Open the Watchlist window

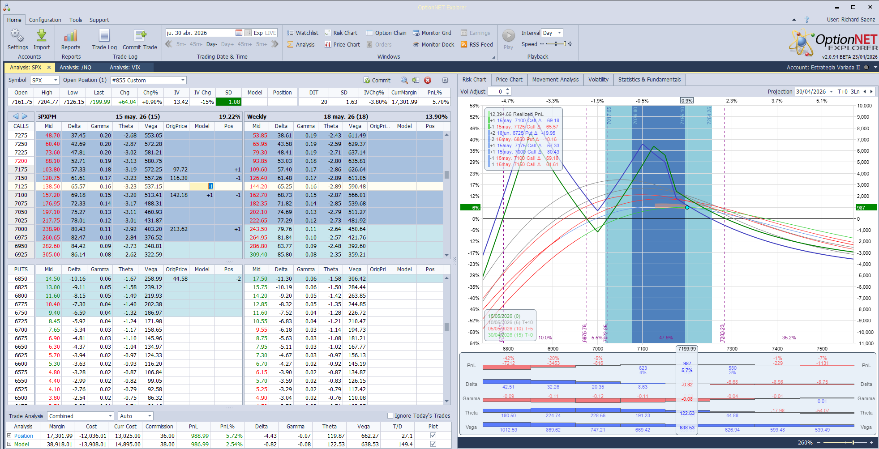303,33
